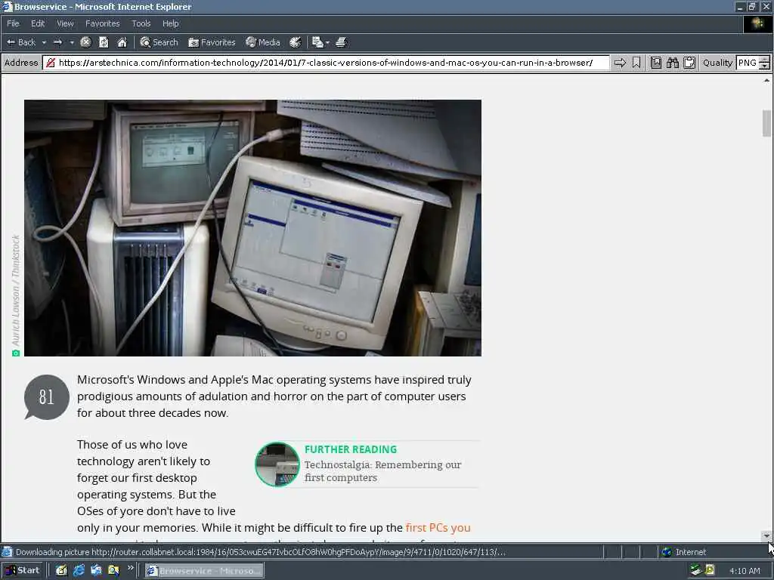Click the vertical scrollbar down arrow
The image size is (774, 580).
(766, 535)
